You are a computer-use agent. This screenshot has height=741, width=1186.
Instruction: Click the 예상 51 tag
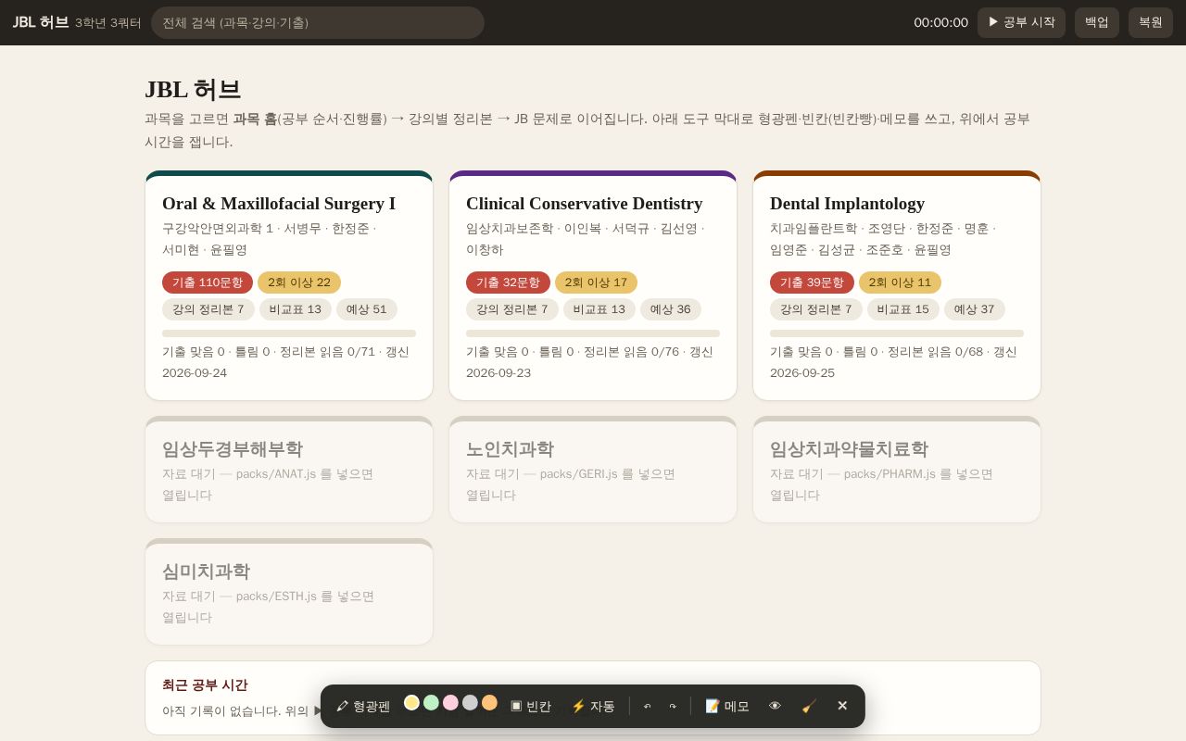(367, 309)
